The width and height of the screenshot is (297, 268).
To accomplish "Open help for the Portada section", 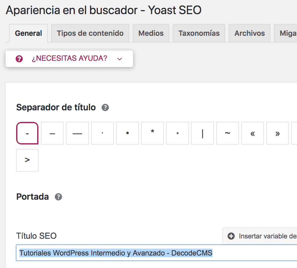I will point(58,197).
